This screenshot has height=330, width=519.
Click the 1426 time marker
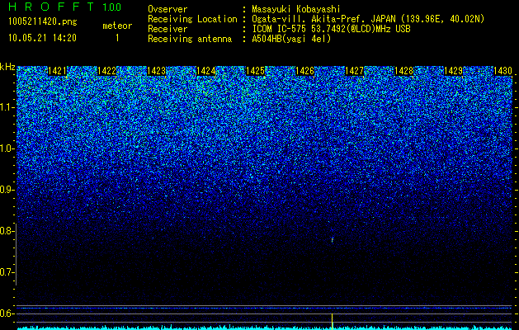pyautogui.click(x=304, y=71)
